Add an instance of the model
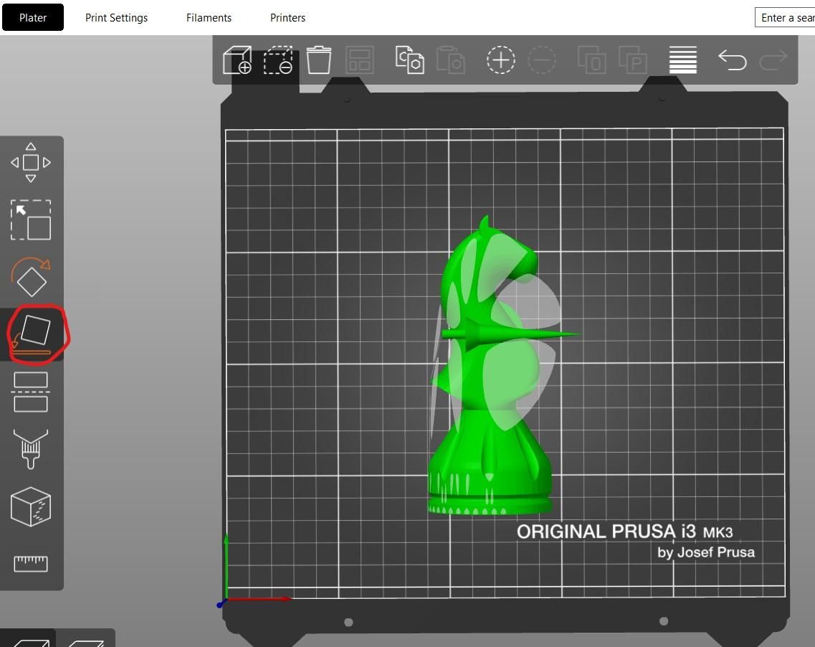Viewport: 815px width, 647px height. (500, 60)
